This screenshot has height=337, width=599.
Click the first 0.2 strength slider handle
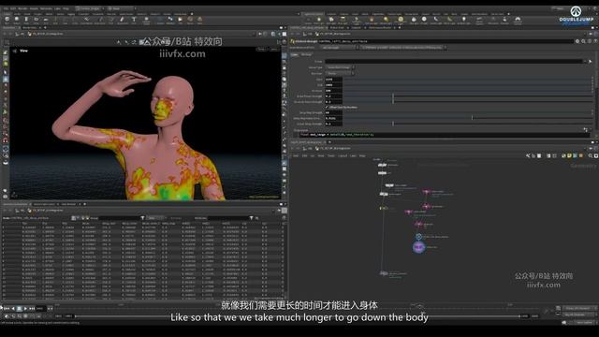(x=393, y=96)
